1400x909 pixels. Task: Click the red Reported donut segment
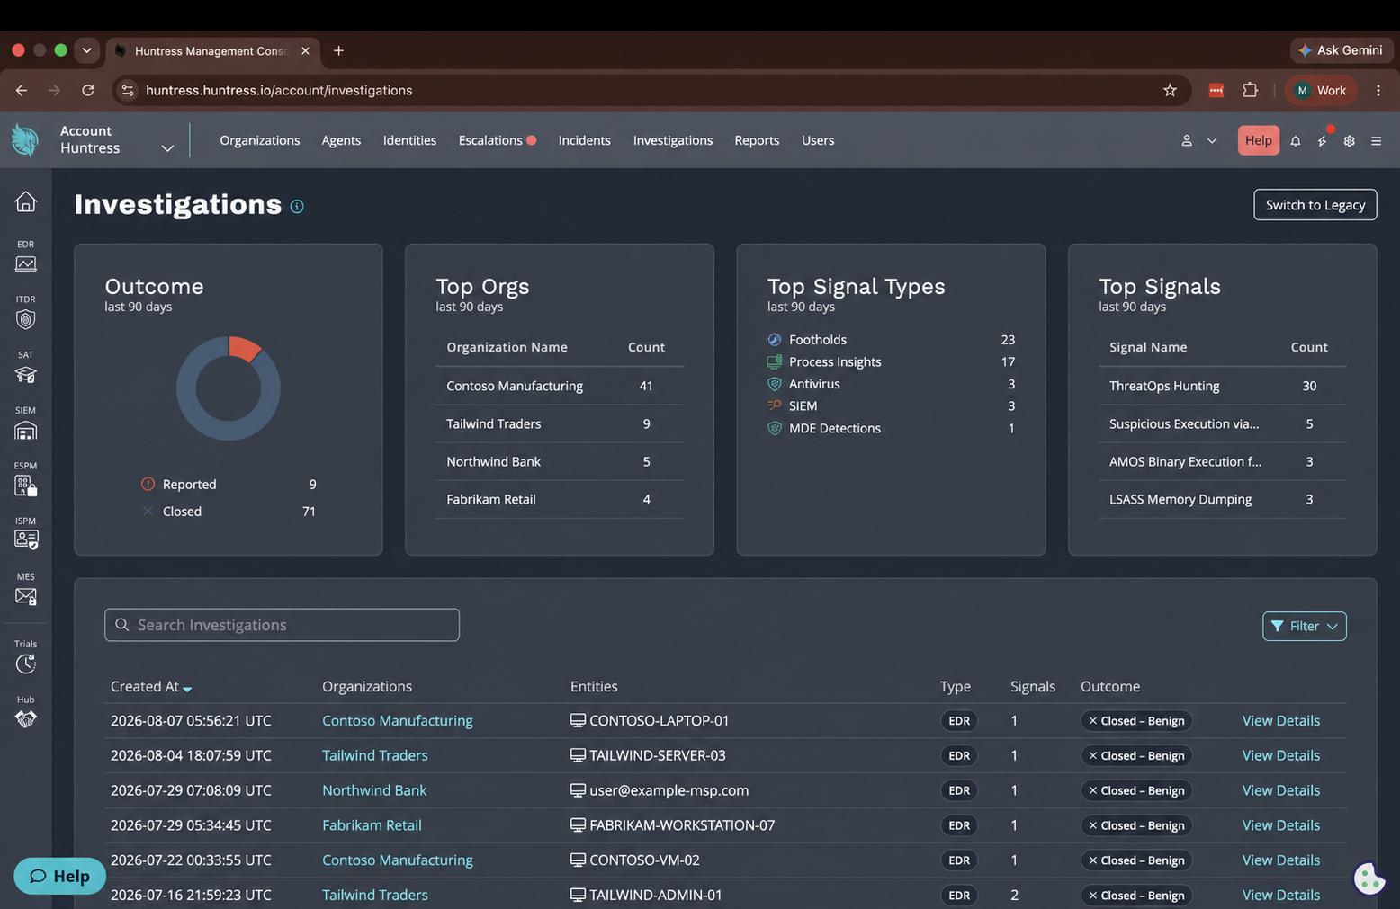pos(244,348)
